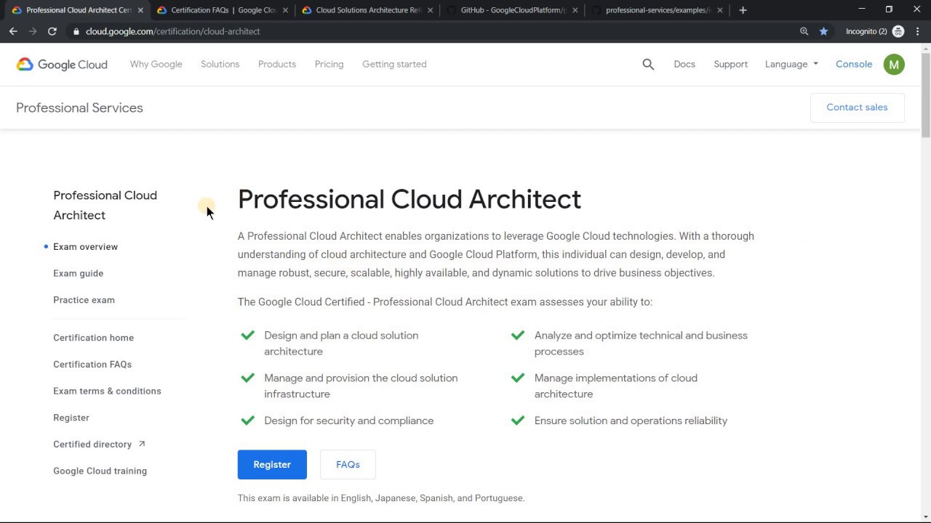This screenshot has width=931, height=523.
Task: Click the Professional Cloud Architect sidebar title
Action: pyautogui.click(x=105, y=205)
